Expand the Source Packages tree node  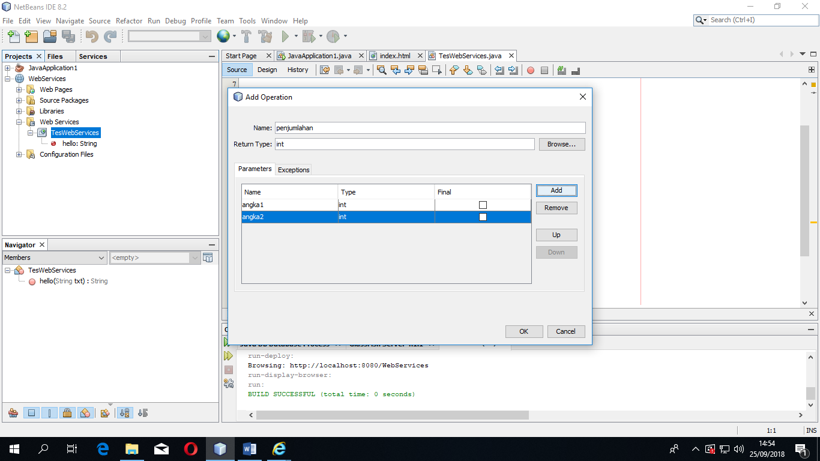tap(19, 100)
